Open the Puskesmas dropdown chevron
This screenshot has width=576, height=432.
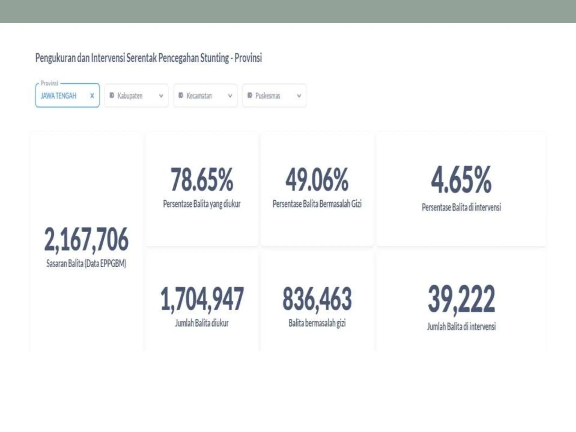(x=299, y=96)
